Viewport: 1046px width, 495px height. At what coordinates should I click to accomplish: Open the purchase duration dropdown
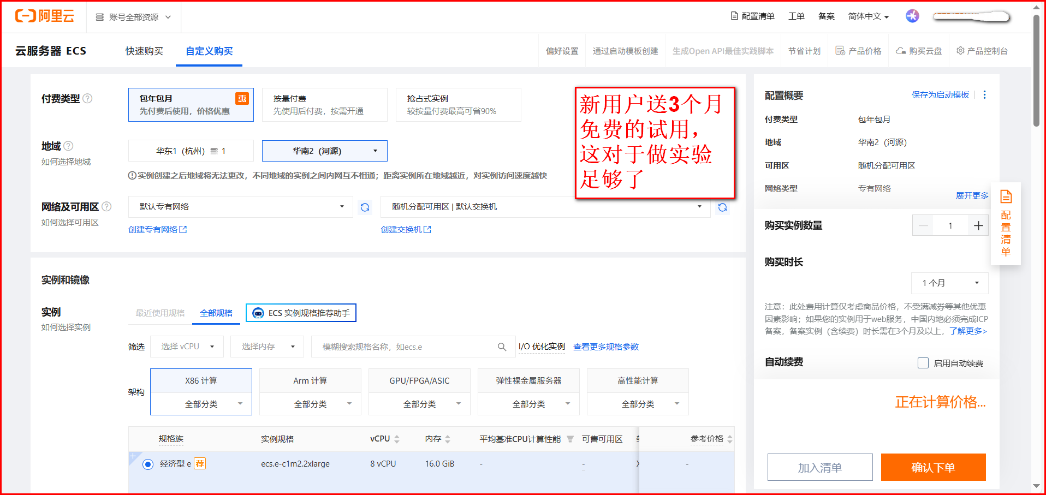tap(950, 283)
